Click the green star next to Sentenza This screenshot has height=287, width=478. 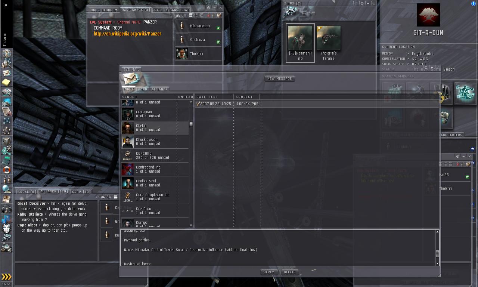pyautogui.click(x=218, y=42)
